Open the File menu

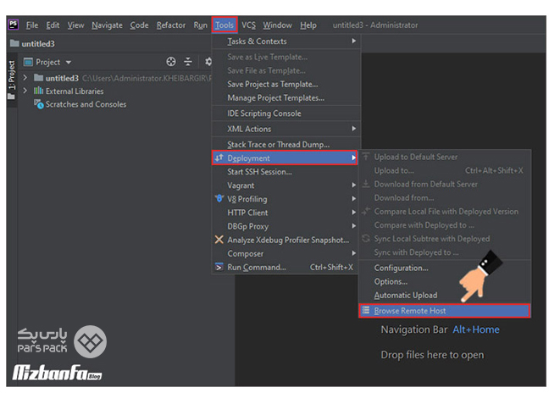(32, 25)
